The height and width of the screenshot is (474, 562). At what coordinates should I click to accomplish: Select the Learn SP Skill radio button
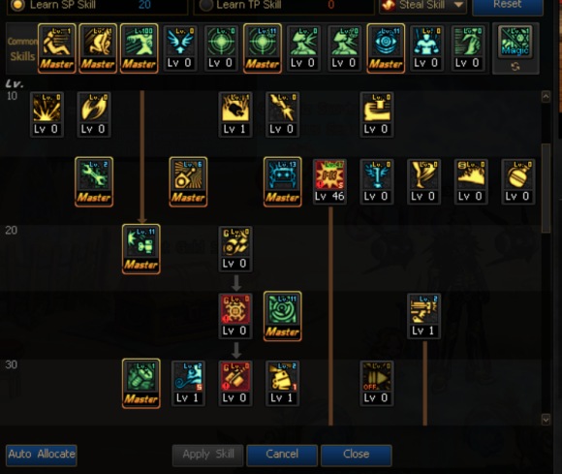click(17, 5)
